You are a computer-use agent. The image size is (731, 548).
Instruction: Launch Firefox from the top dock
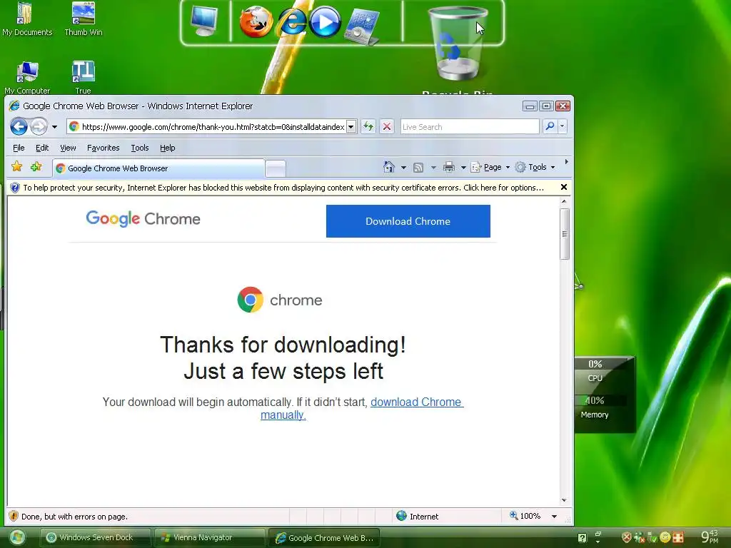(x=256, y=21)
